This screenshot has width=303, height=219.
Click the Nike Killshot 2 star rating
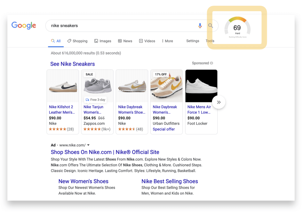(58, 129)
